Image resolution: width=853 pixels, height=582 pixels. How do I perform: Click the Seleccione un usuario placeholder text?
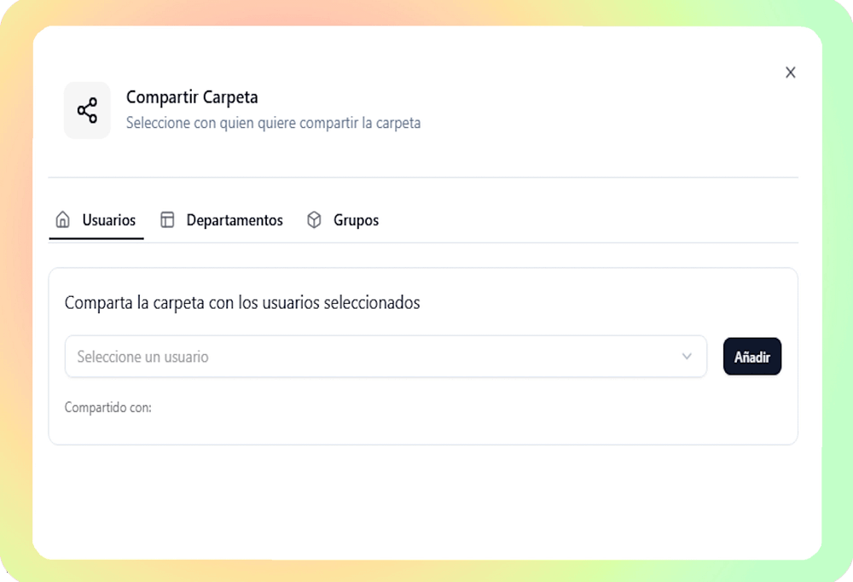[142, 357]
